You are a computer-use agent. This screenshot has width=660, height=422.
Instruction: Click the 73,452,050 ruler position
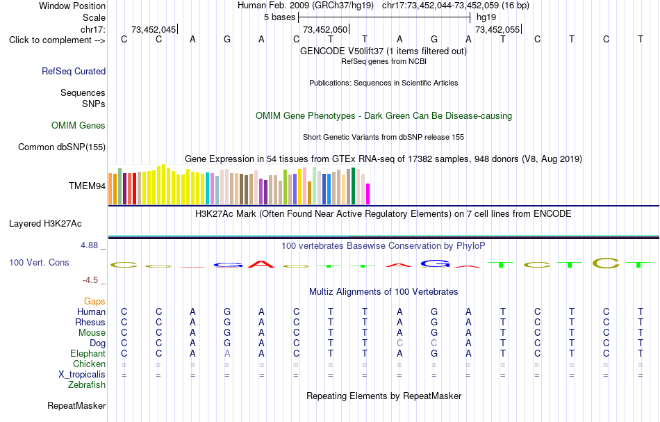(x=325, y=30)
